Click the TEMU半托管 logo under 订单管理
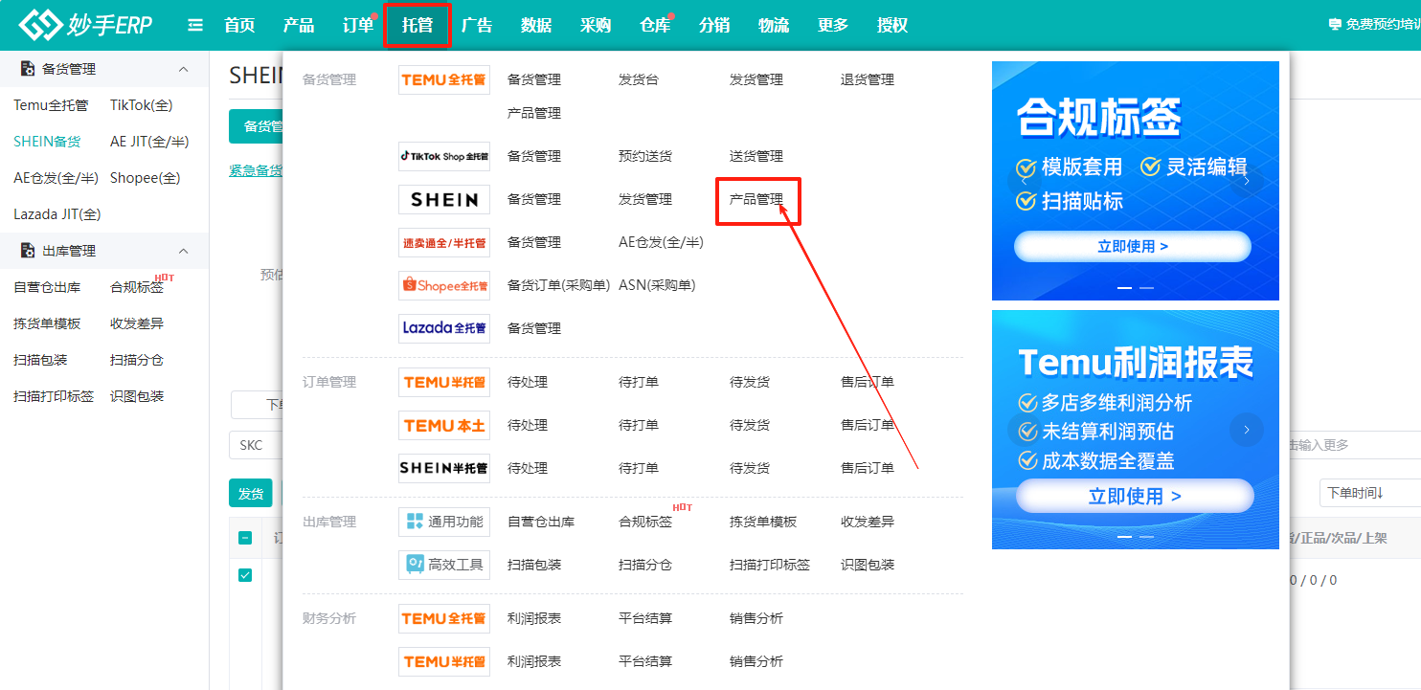 click(444, 382)
